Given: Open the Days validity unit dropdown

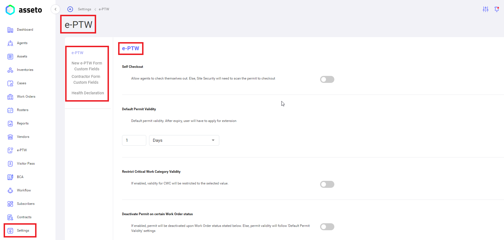Looking at the screenshot, I should [184, 140].
